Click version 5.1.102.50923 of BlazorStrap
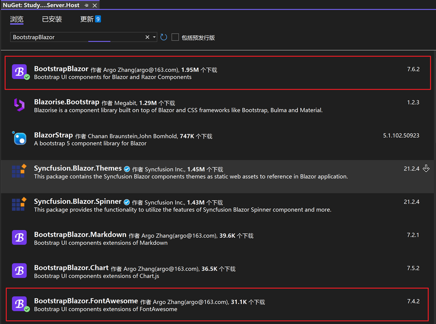Viewport: 436px width, 324px height. click(x=401, y=135)
